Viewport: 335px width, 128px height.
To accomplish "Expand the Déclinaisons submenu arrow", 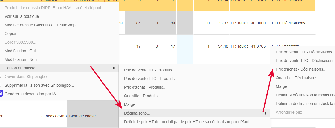I will [x=266, y=113].
